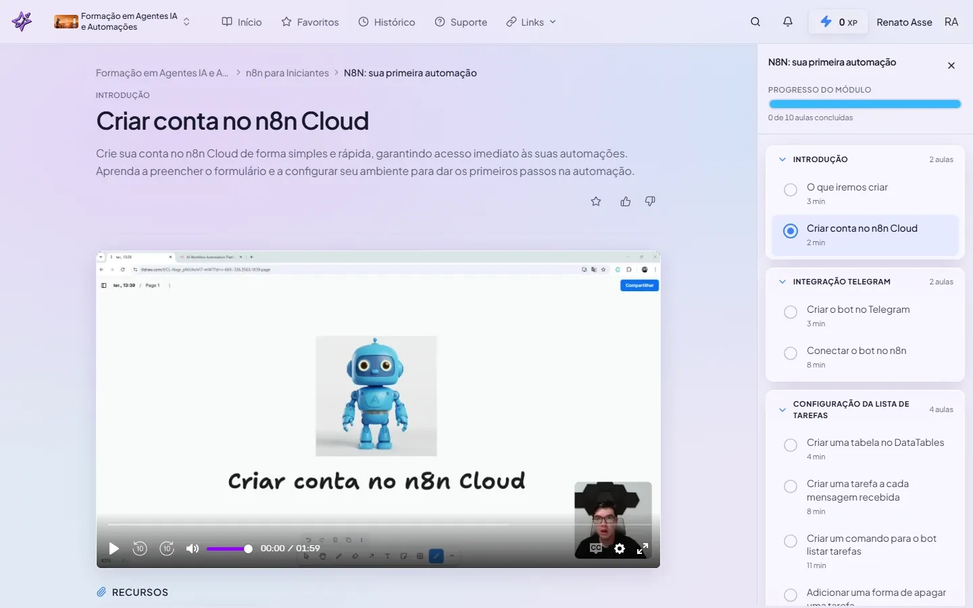This screenshot has height=608, width=973.
Task: Click the lesson description starting "Crie sua conta"
Action: [365, 162]
